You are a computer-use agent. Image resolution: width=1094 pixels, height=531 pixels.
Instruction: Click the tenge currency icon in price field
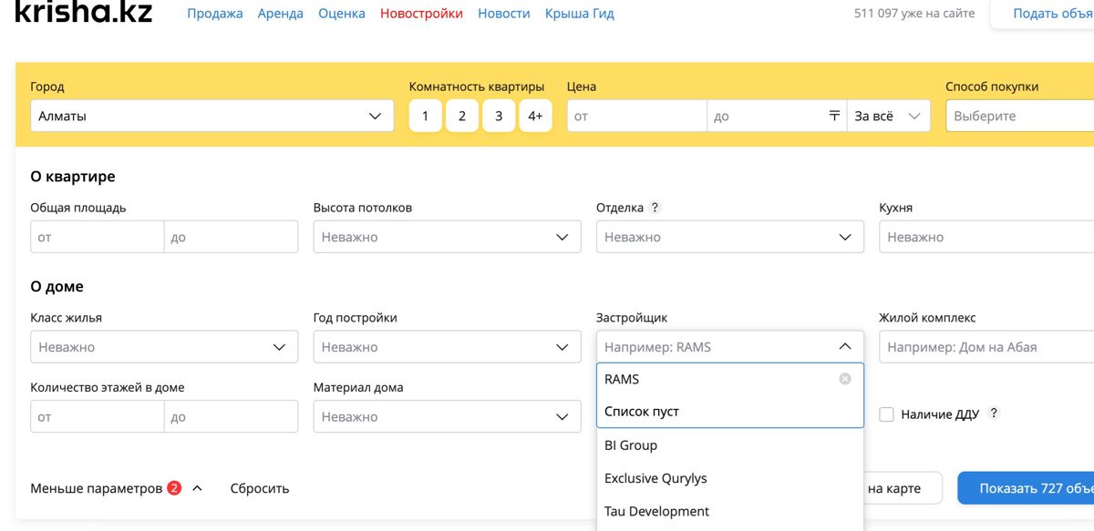(833, 116)
